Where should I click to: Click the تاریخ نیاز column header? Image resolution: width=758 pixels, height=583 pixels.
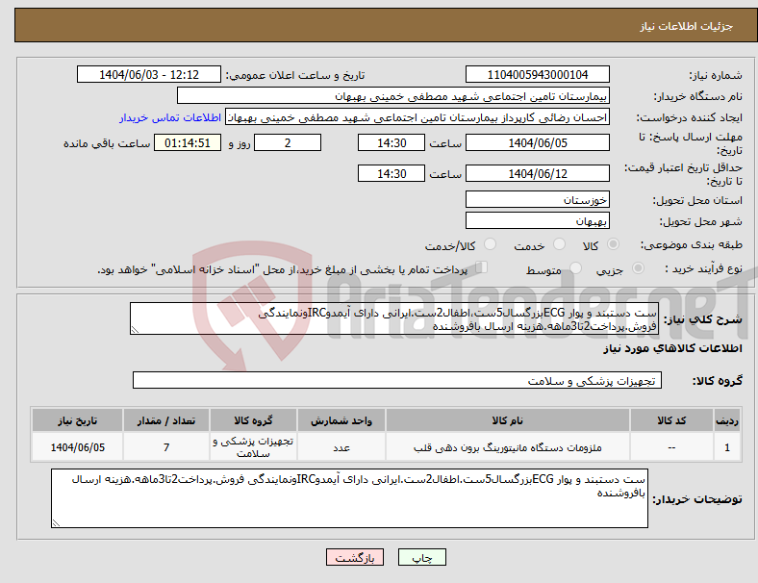pos(77,420)
